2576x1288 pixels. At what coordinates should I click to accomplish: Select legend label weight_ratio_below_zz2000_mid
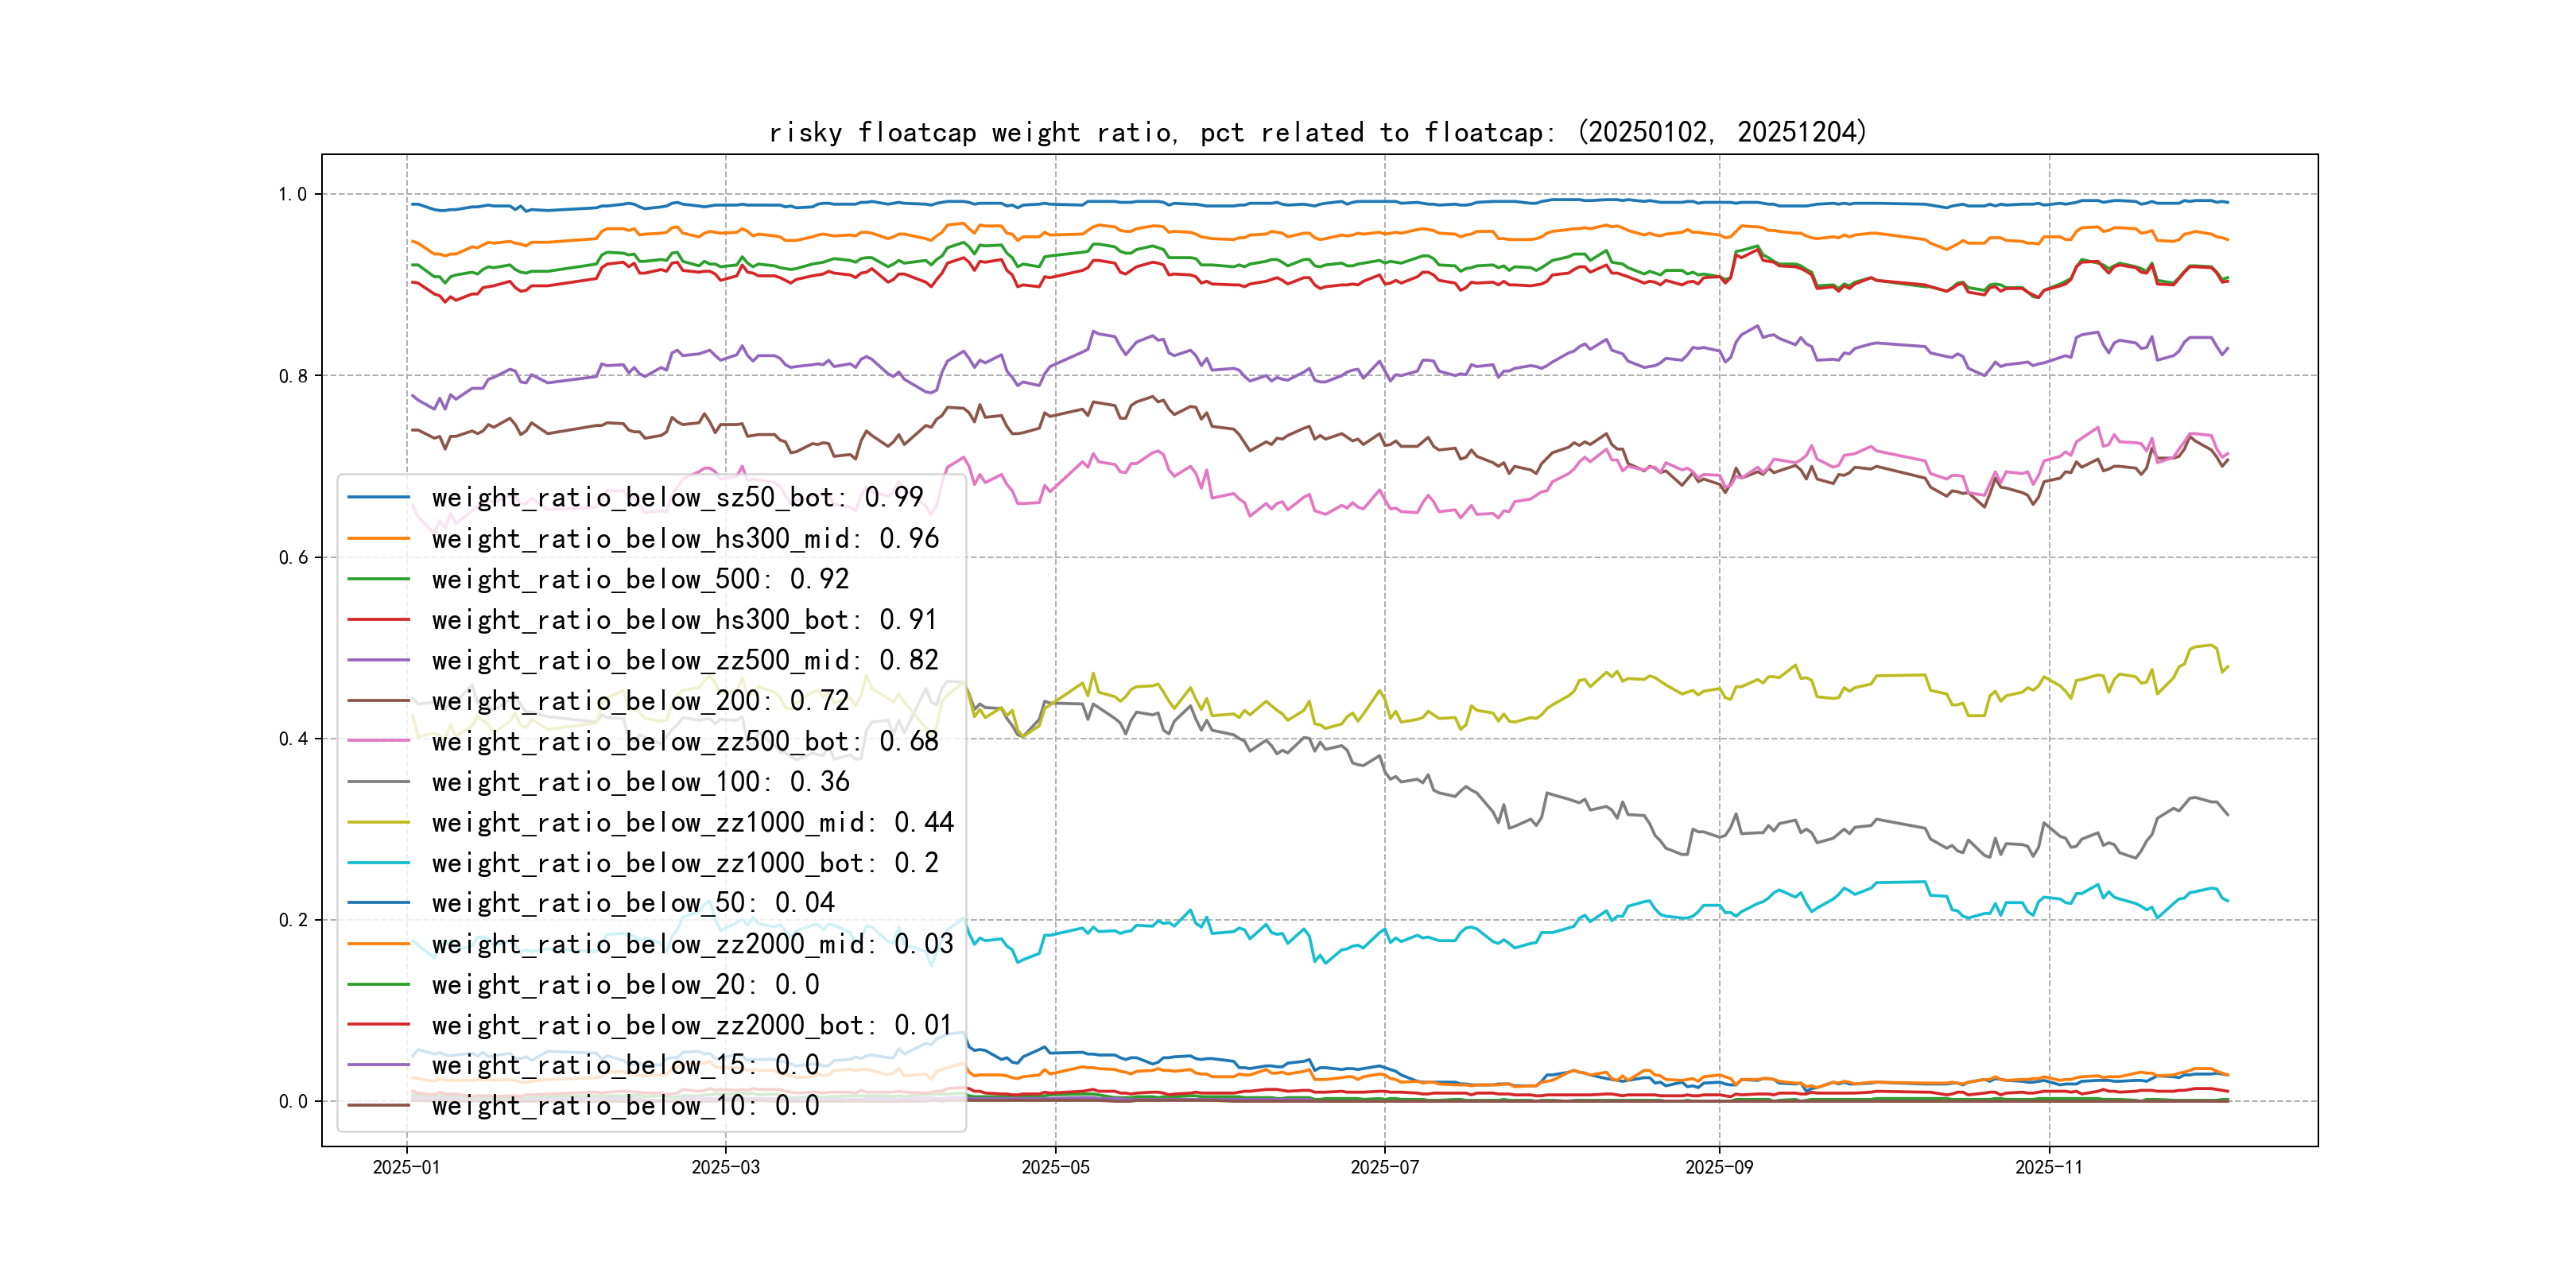tap(692, 944)
